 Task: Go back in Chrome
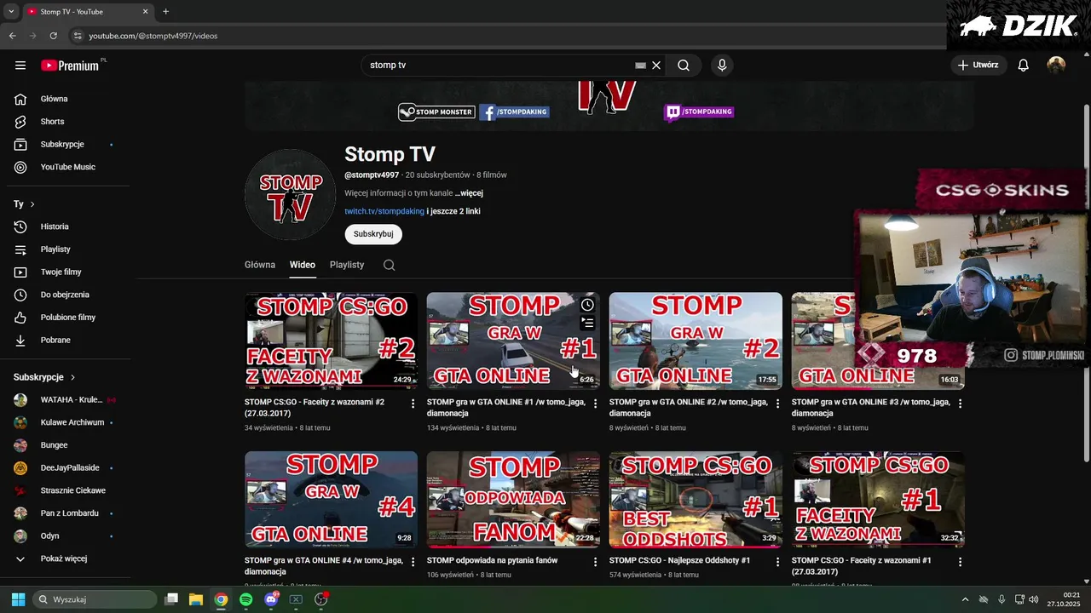coord(13,36)
